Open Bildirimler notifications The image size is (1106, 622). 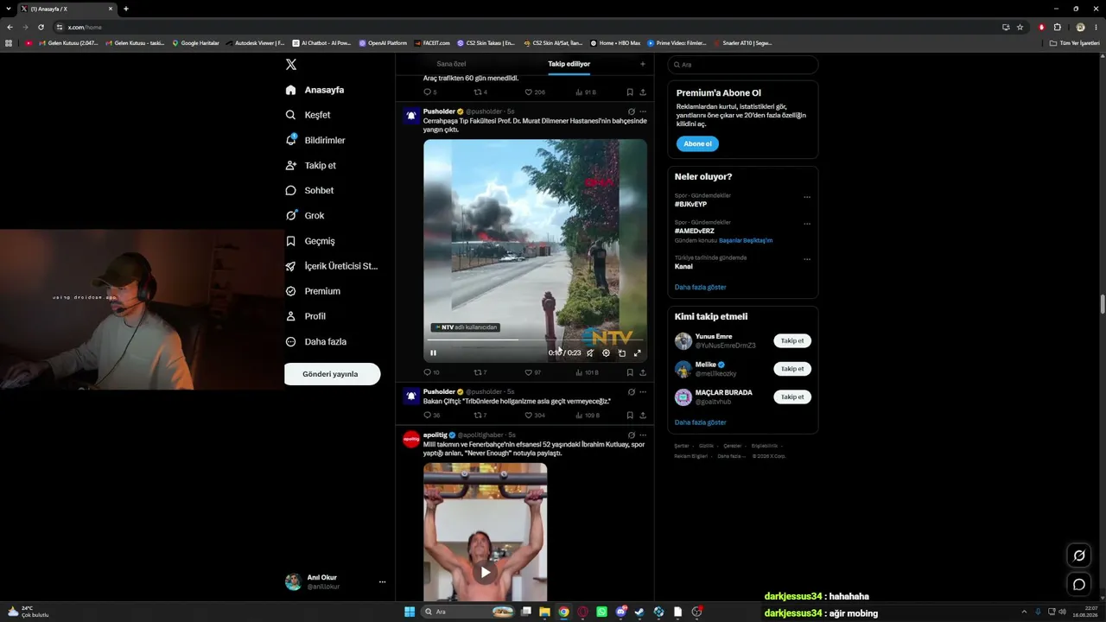point(315,140)
